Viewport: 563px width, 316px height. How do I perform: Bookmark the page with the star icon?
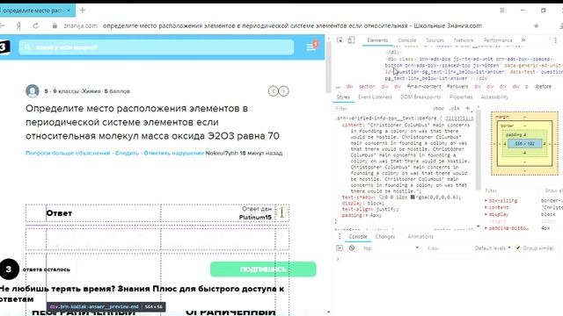(536, 25)
